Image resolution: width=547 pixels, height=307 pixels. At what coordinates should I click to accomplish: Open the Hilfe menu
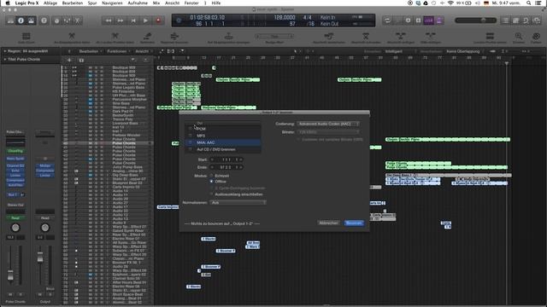216,3
